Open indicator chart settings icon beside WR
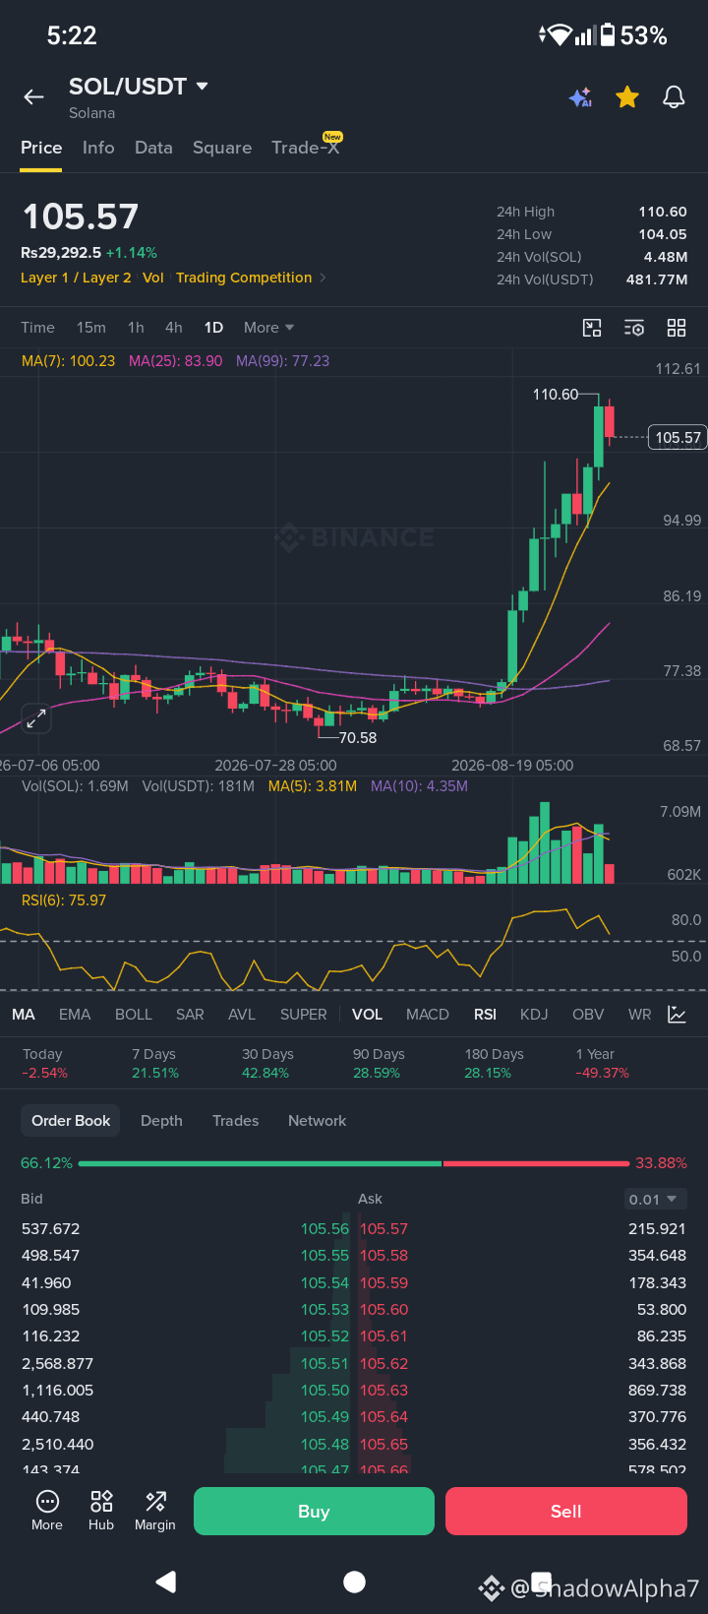The image size is (708, 1614). tap(677, 1014)
